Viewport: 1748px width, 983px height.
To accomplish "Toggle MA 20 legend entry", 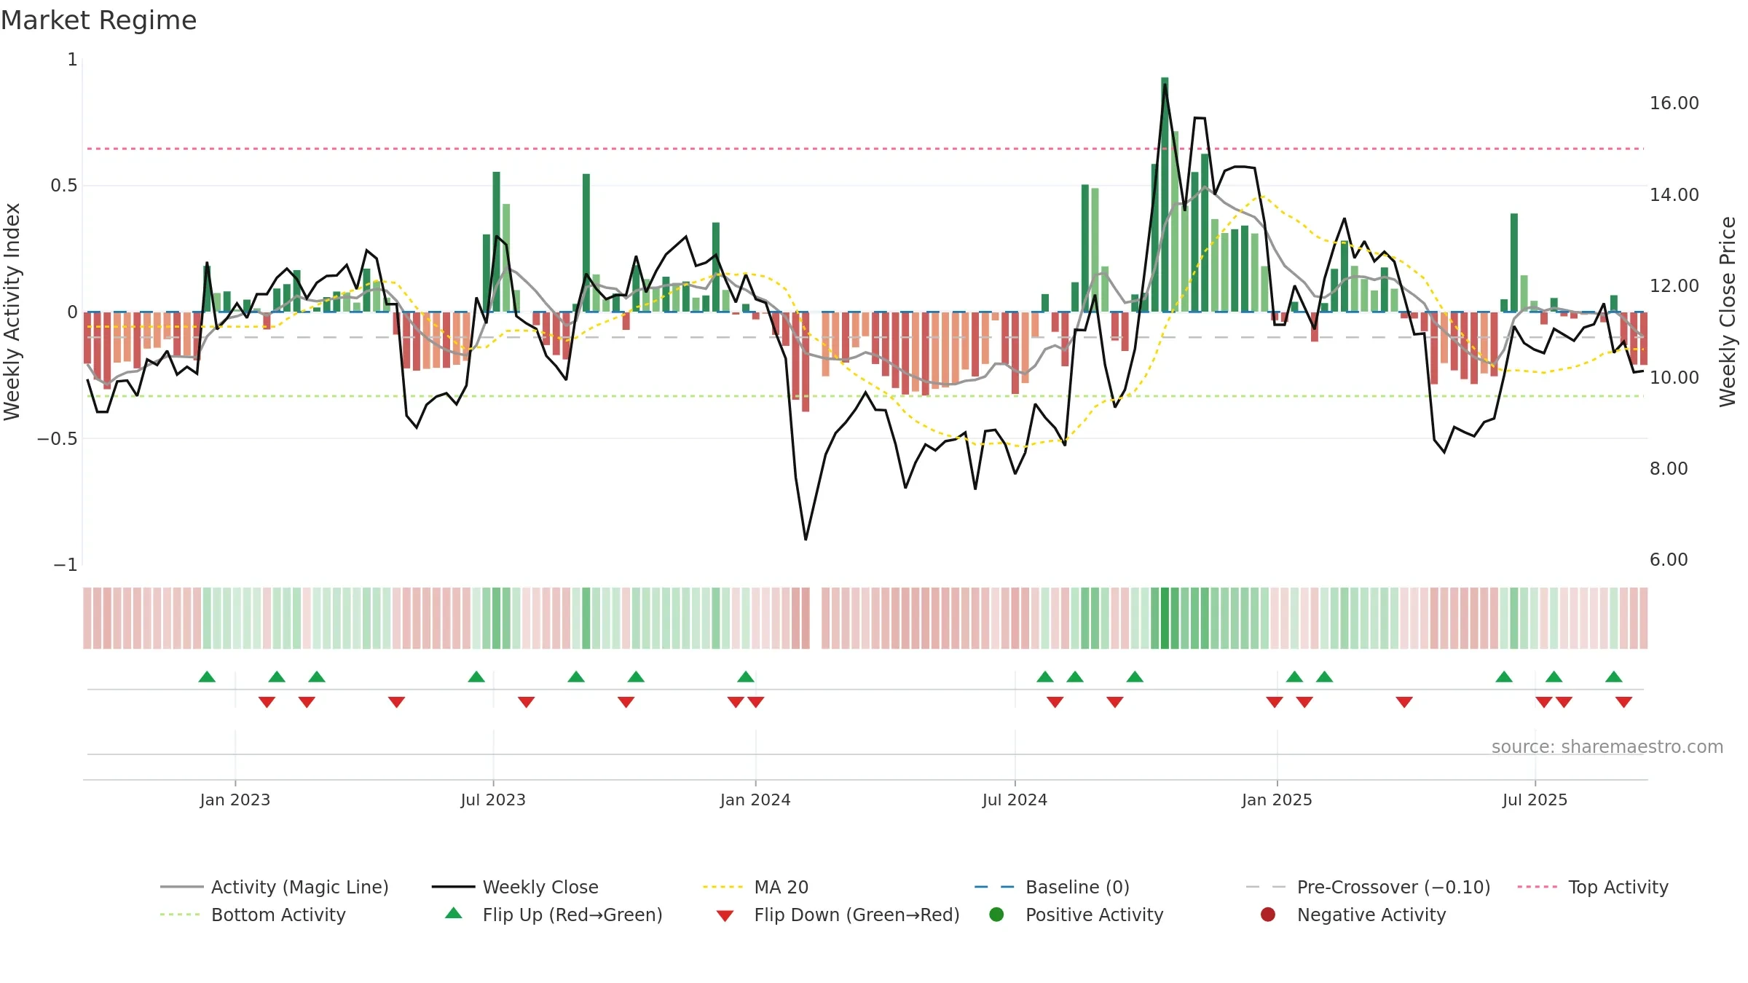I will [755, 887].
